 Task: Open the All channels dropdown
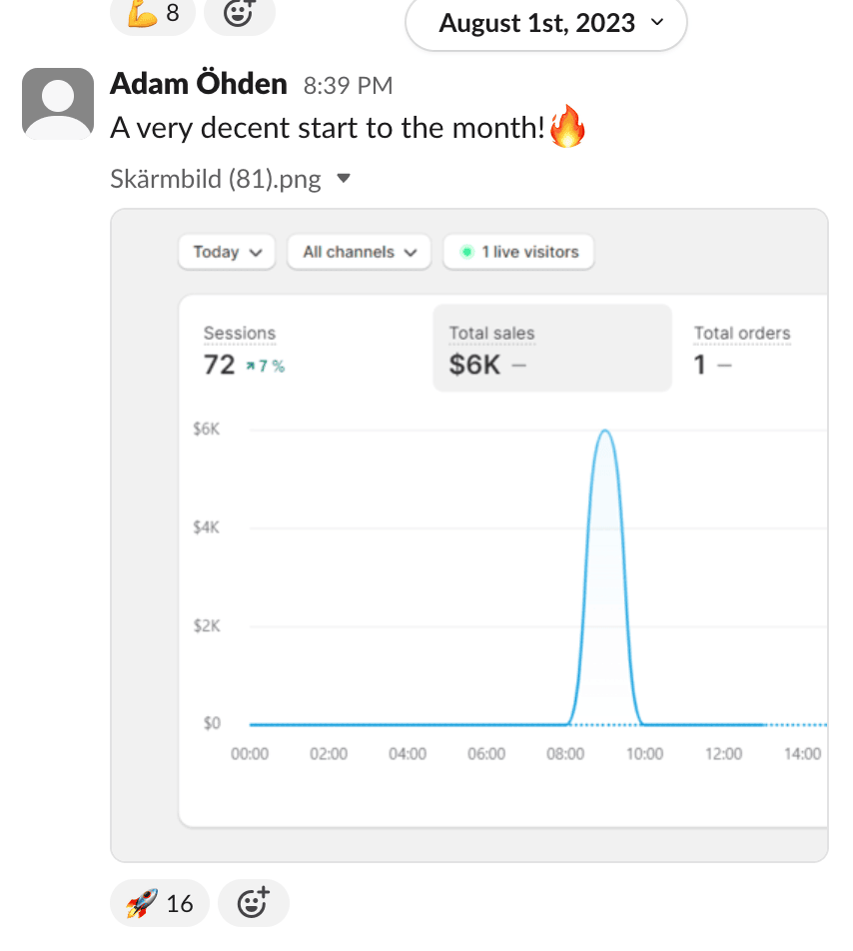point(359,253)
